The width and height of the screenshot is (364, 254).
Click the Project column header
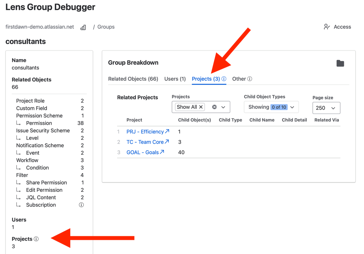coord(134,120)
